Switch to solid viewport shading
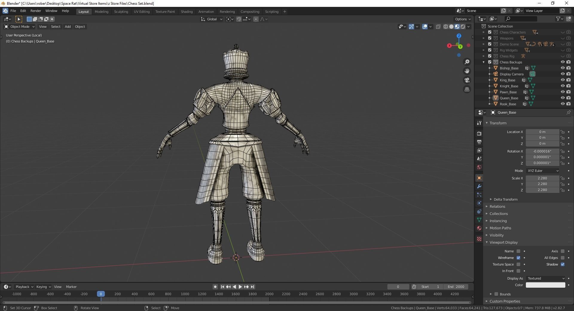Screen dimensions: 574x311 click(451, 27)
